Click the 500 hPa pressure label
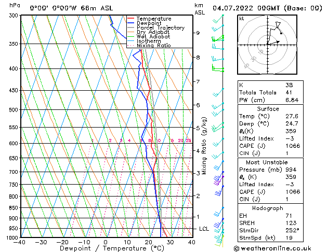The width and height of the screenshot is (327, 252). coord(15,110)
